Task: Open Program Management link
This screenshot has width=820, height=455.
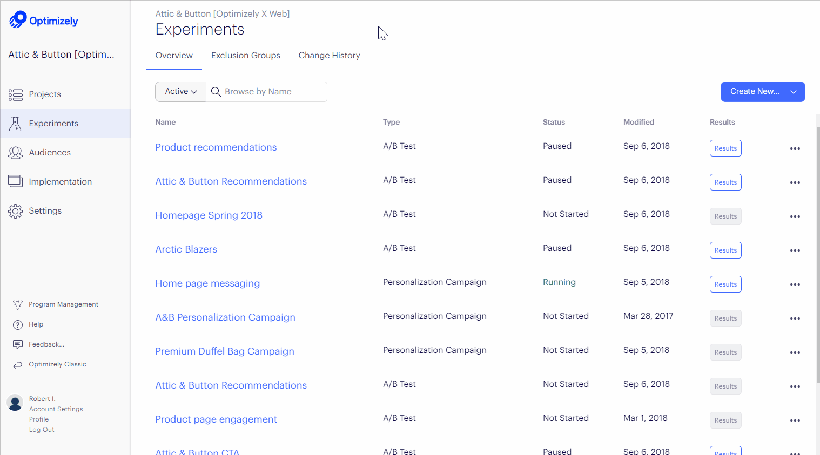Action: [63, 304]
